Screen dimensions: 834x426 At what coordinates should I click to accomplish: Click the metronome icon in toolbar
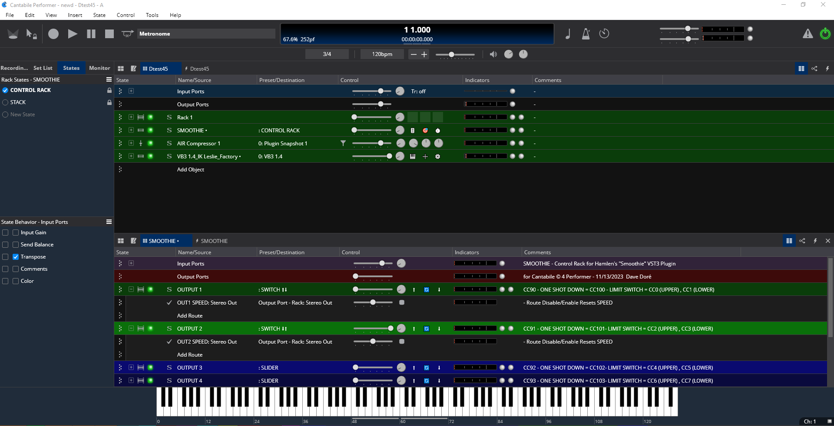tap(586, 34)
